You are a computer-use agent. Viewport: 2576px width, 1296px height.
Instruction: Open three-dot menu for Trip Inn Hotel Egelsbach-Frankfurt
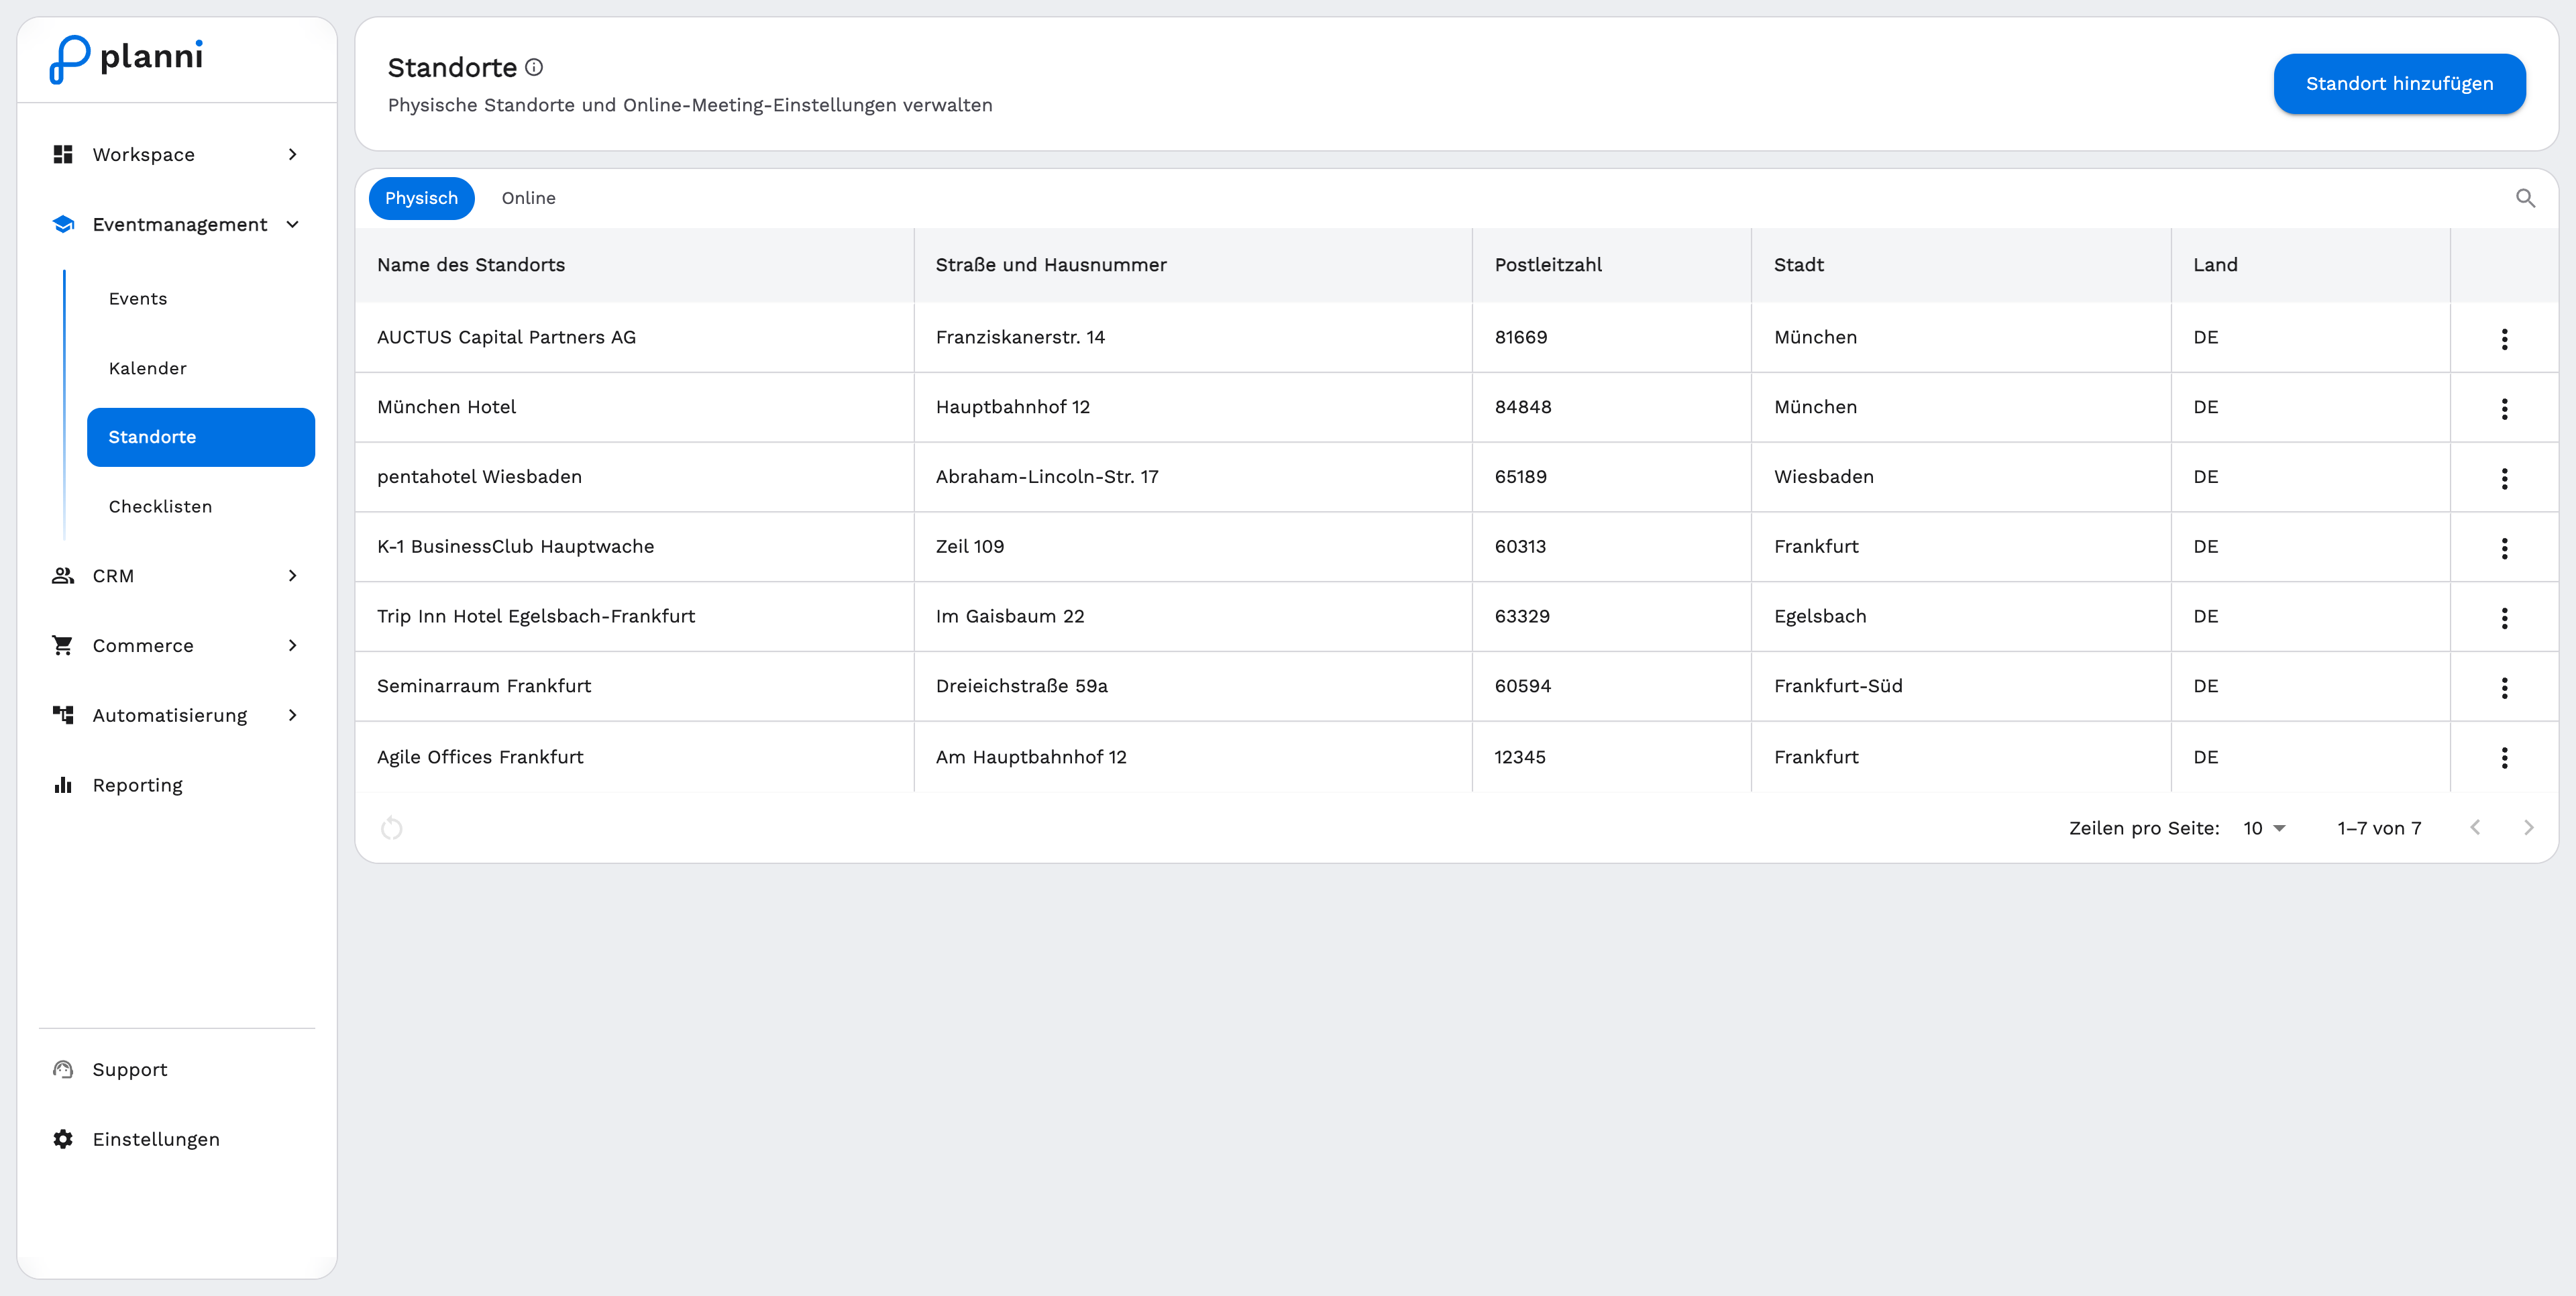2504,618
